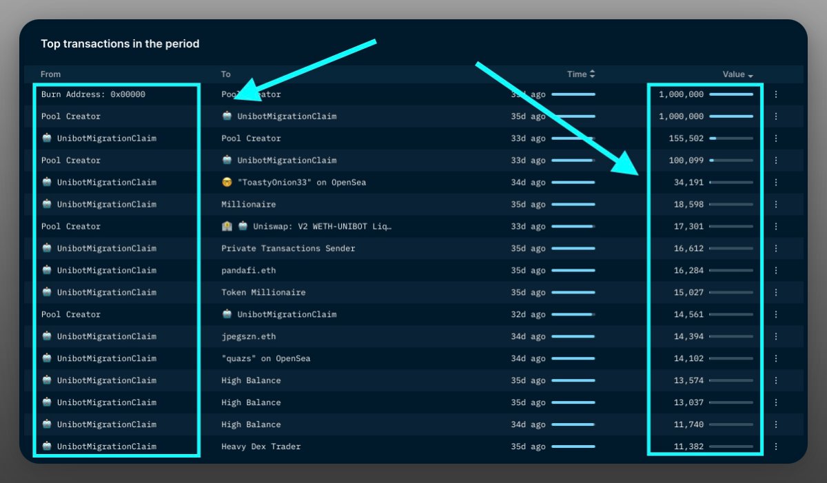The height and width of the screenshot is (483, 827).
Task: Open the Millionaire recipient address
Action: (x=248, y=205)
